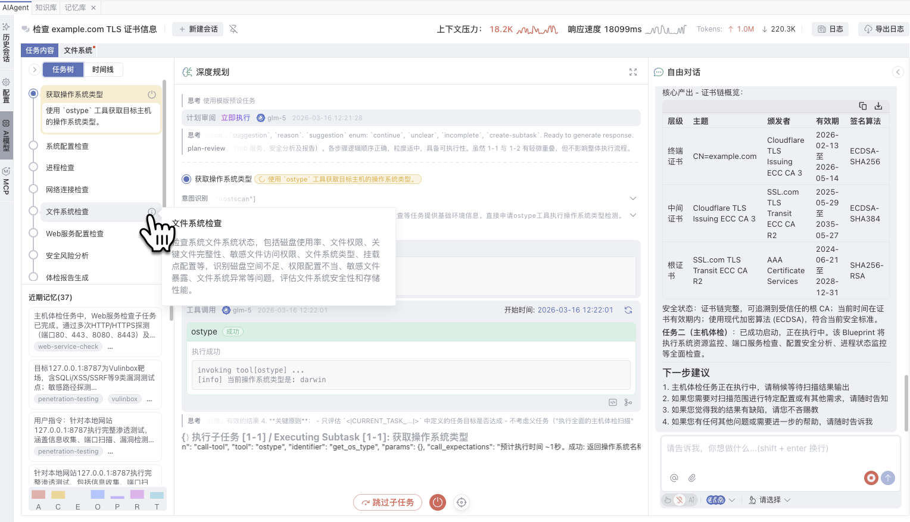The height and width of the screenshot is (522, 910).
Task: Open the 请选择 dropdown below chat input
Action: (x=769, y=500)
